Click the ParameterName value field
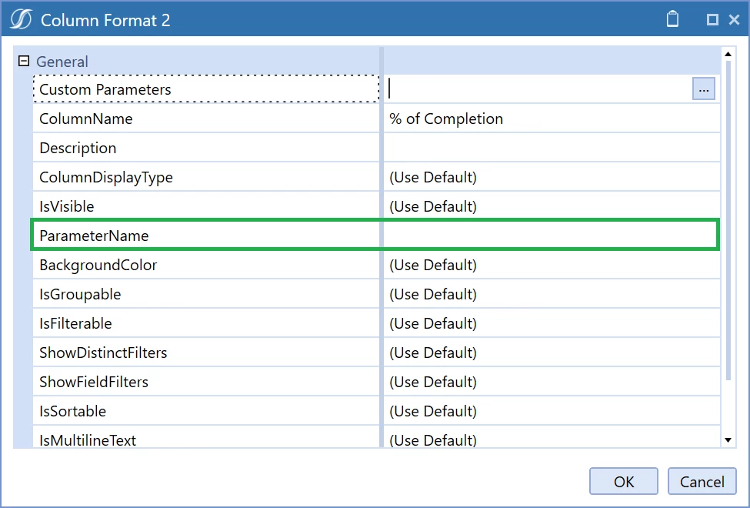 tap(550, 236)
